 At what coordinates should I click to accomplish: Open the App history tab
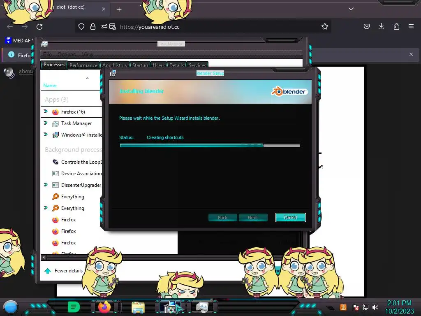point(115,65)
